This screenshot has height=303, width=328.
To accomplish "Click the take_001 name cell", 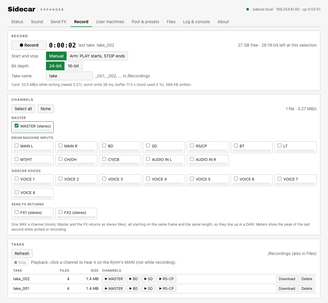I will pyautogui.click(x=21, y=289).
